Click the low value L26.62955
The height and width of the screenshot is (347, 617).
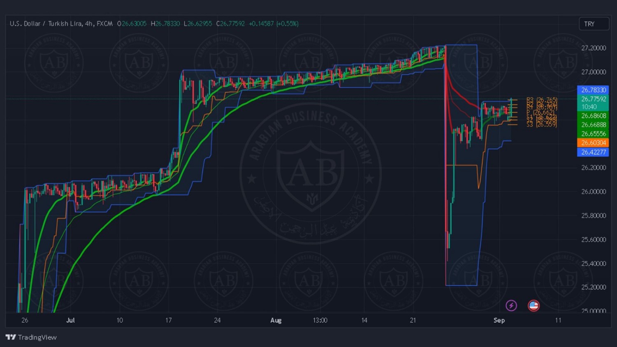point(198,24)
